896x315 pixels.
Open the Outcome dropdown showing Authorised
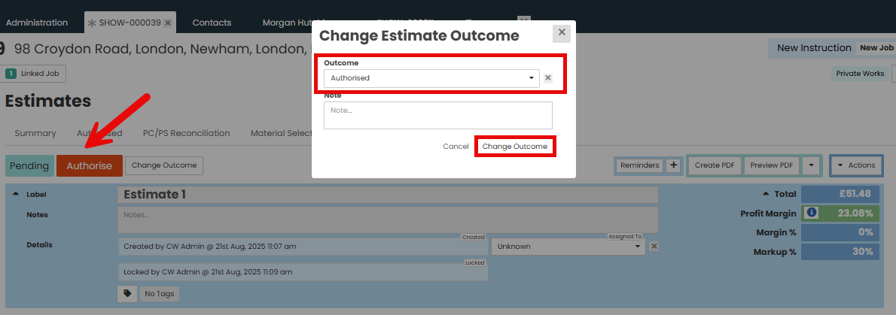[431, 78]
